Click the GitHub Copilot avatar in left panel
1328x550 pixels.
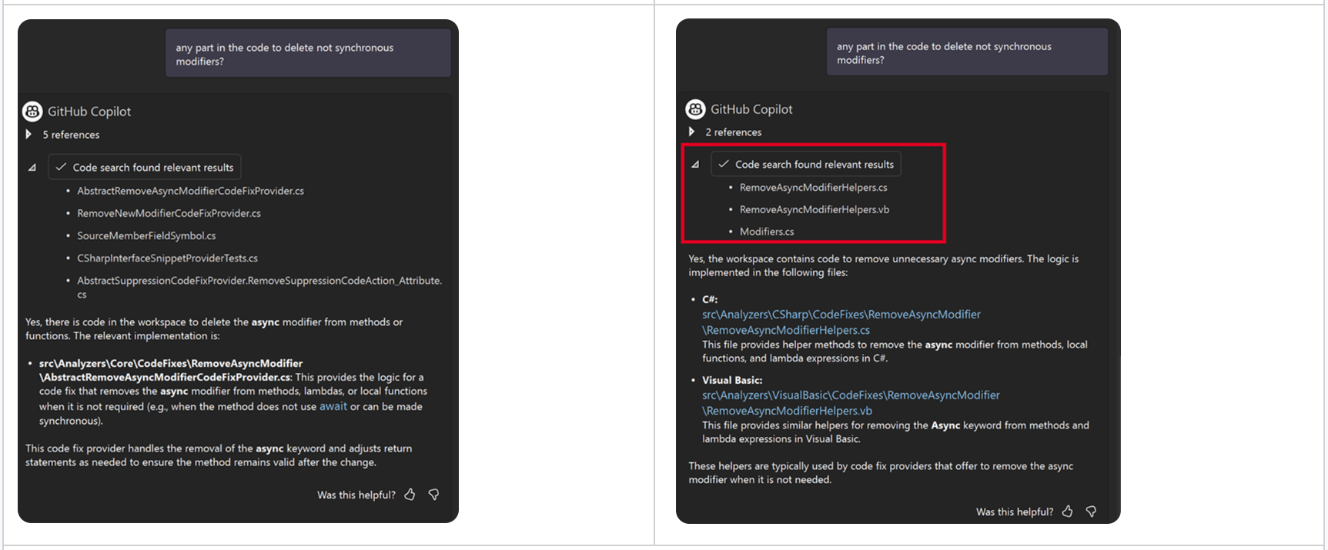[x=32, y=112]
